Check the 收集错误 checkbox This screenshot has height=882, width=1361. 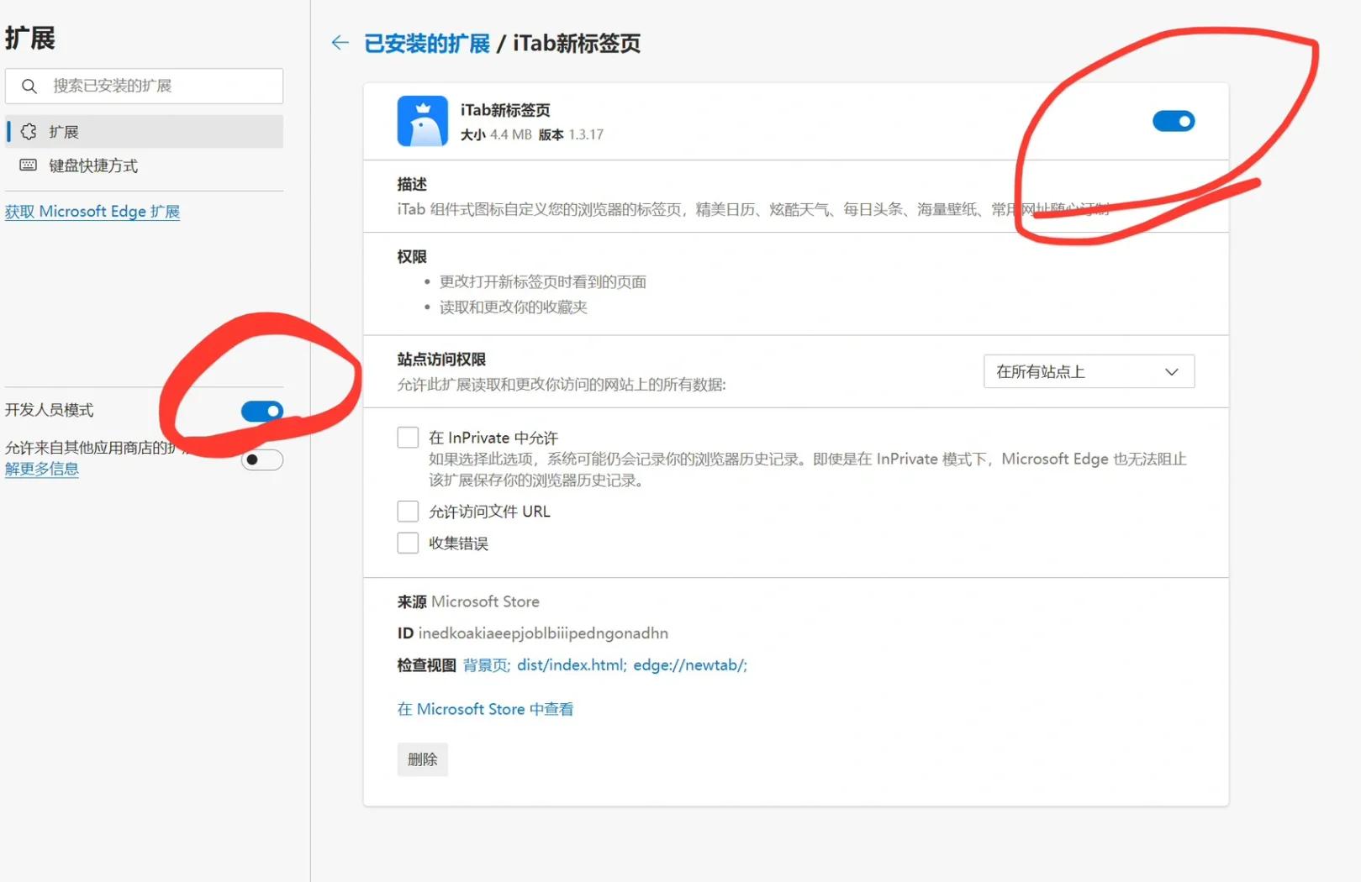408,543
